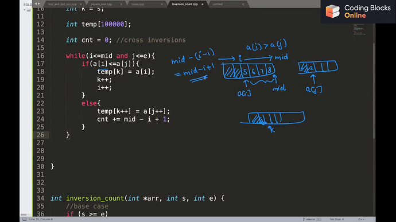This screenshot has width=396, height=222.
Task: Open the C++ syntax selector
Action: coord(361,219)
